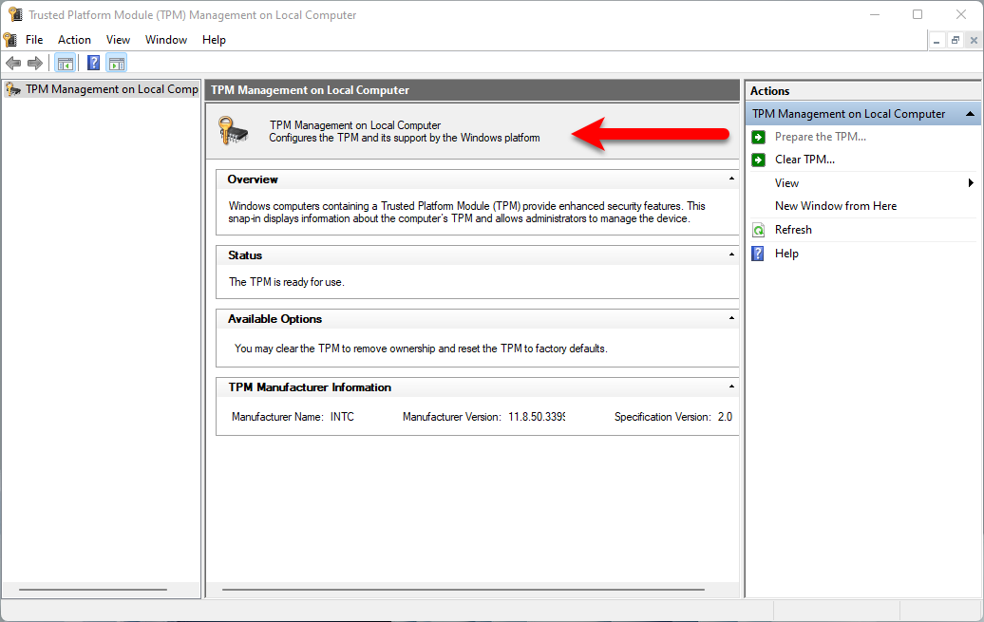984x622 pixels.
Task: Click the Overview description paragraph
Action: tap(466, 212)
